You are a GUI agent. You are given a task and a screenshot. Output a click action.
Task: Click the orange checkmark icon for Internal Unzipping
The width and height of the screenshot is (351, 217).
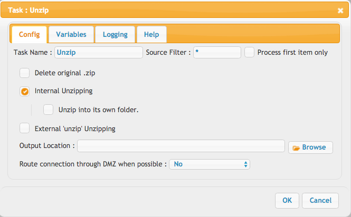click(x=25, y=92)
